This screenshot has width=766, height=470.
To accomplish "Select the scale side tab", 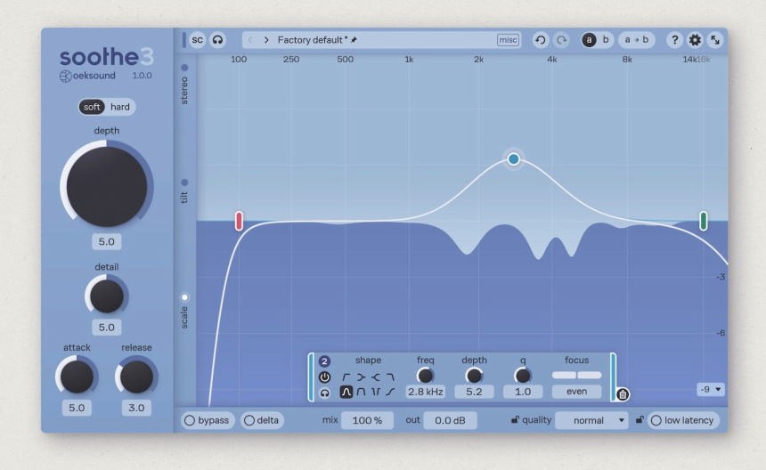I will (x=184, y=311).
